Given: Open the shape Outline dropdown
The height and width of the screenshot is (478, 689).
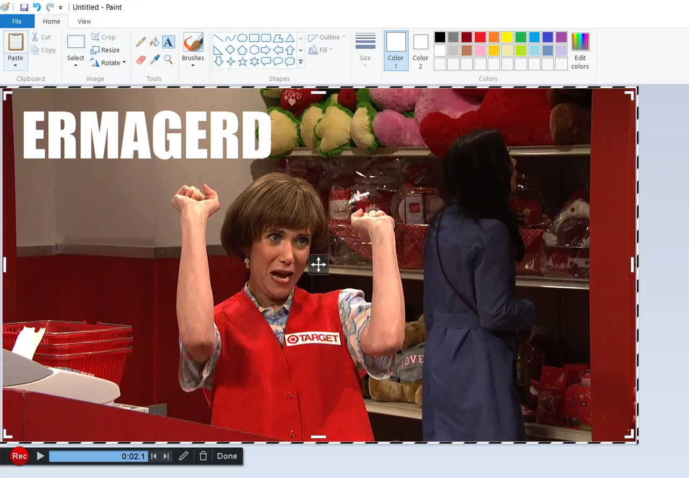Looking at the screenshot, I should [x=327, y=37].
